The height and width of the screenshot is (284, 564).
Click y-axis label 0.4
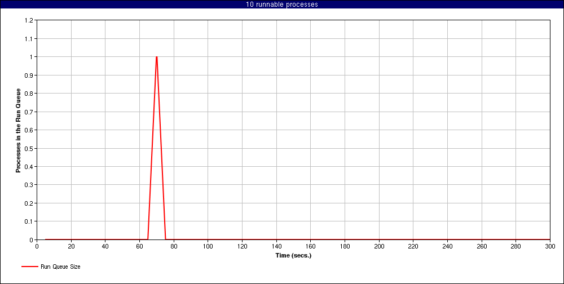[29, 167]
